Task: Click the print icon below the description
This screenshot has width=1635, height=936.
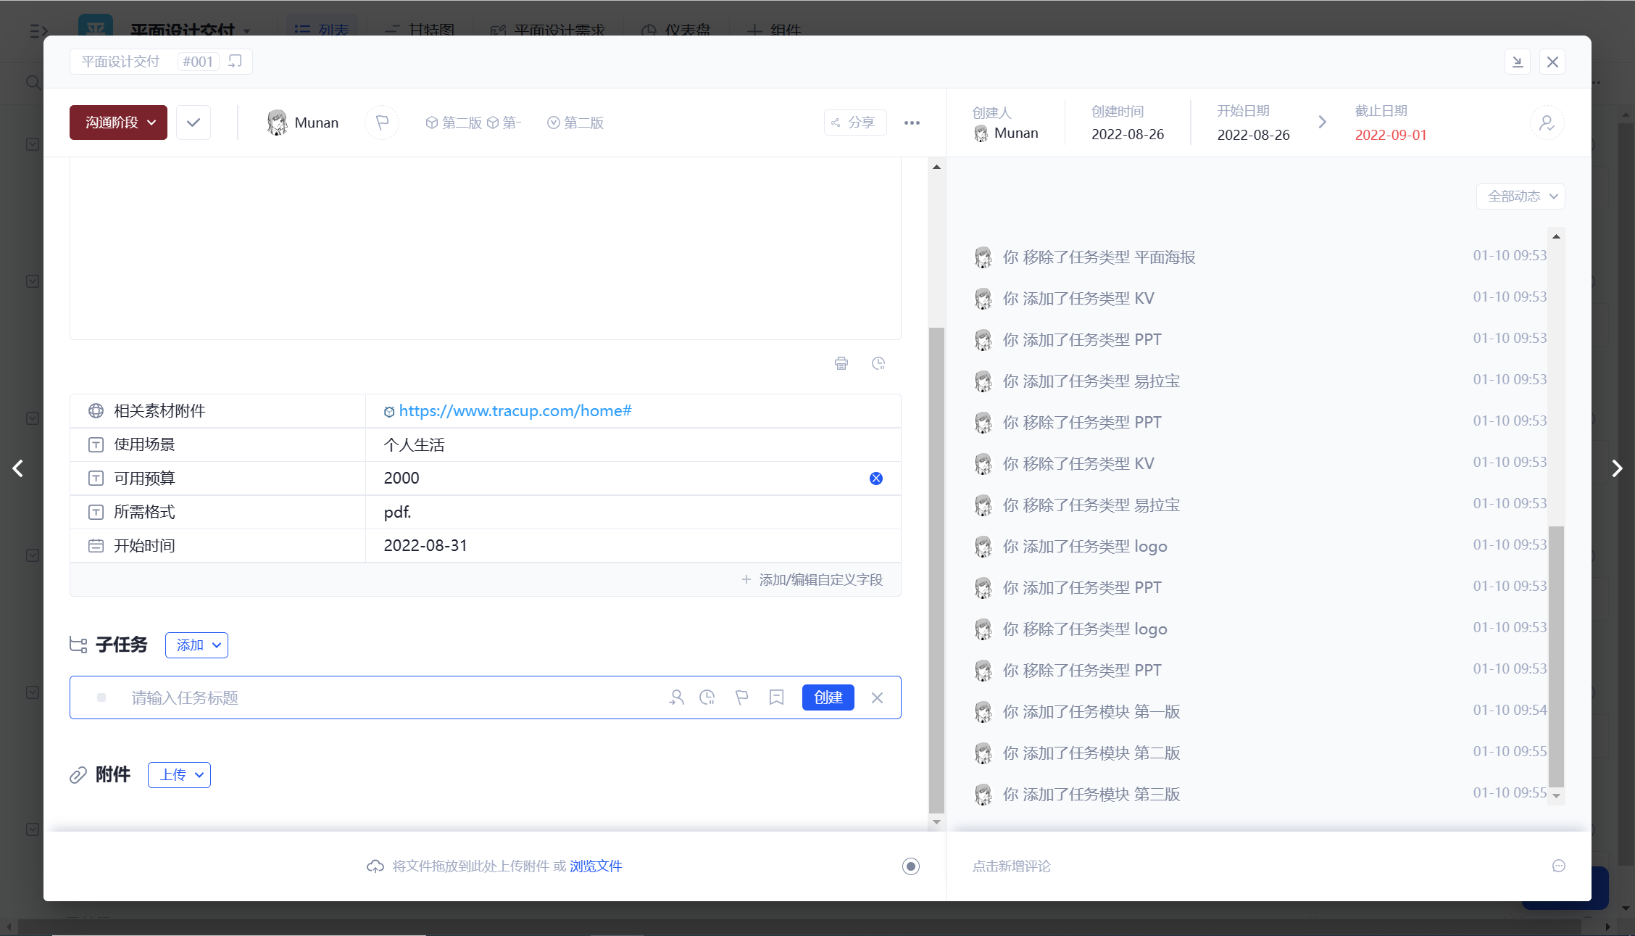Action: (841, 363)
